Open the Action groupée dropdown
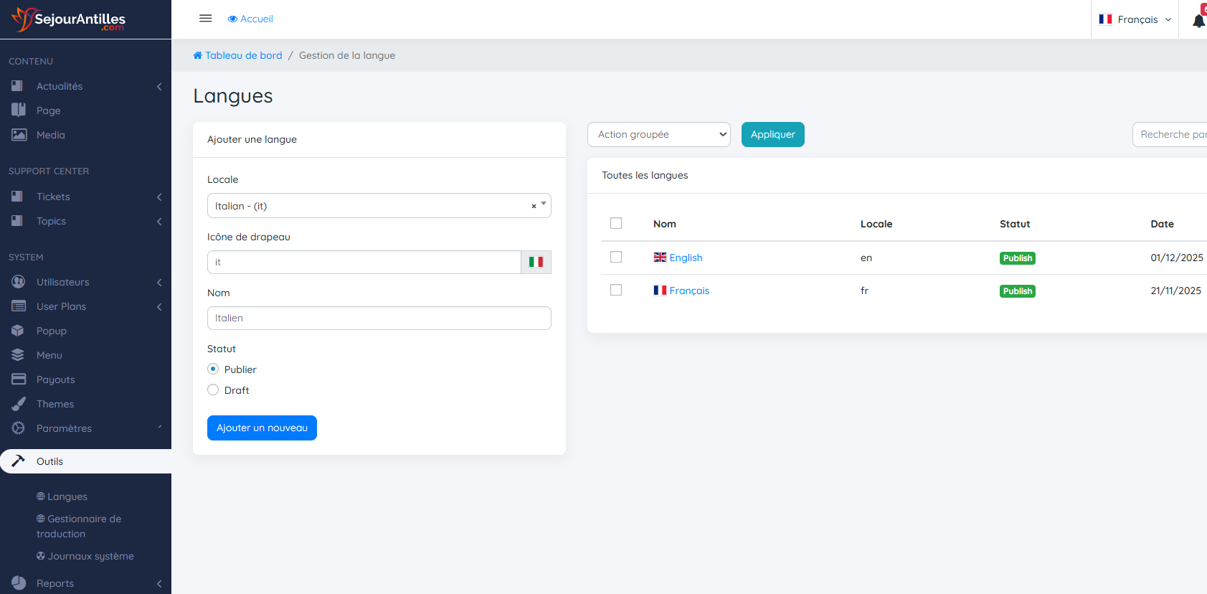The width and height of the screenshot is (1207, 594). [x=659, y=134]
